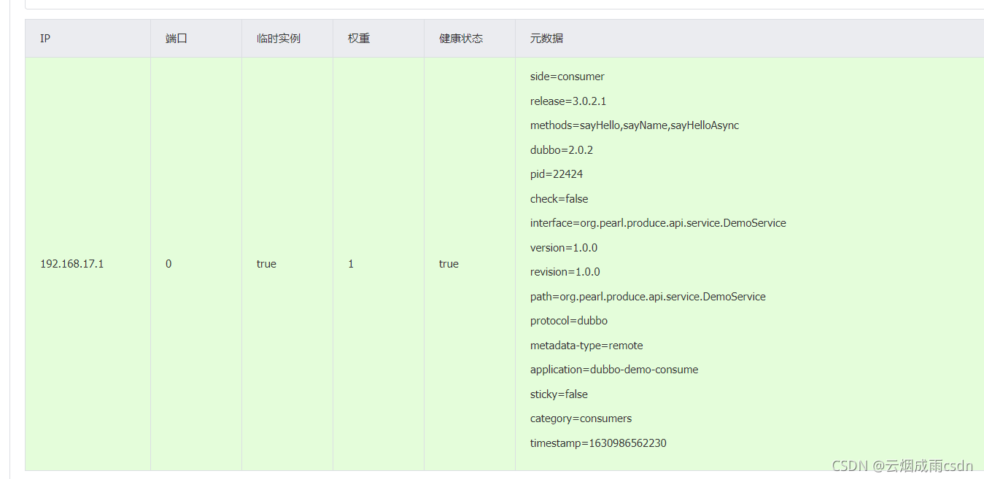Click the dubbo=2.0.2 metadata entry
Screen dimensions: 984x479
[x=562, y=150]
